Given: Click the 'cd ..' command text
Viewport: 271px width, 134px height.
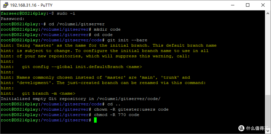Looking at the screenshot, I should 114,104.
